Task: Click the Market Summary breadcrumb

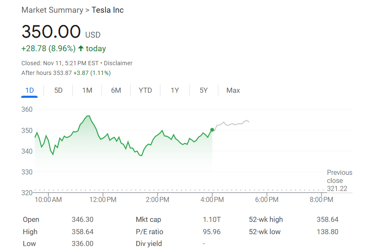Action: coord(52,10)
